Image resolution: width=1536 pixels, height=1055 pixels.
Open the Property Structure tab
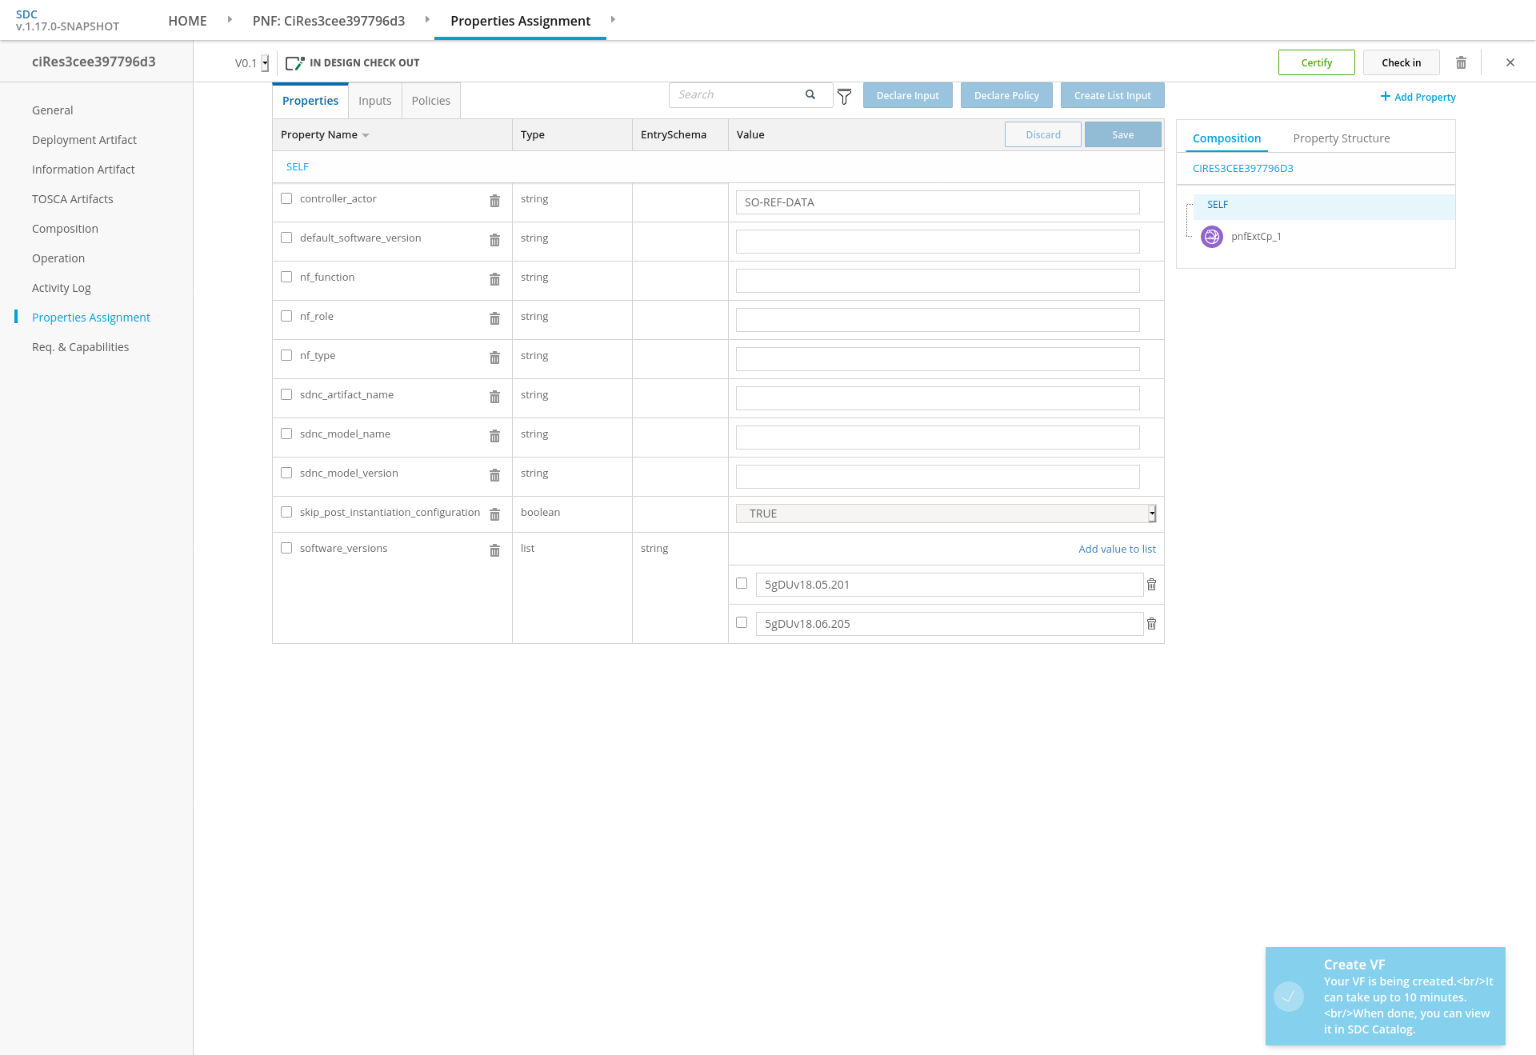point(1342,138)
